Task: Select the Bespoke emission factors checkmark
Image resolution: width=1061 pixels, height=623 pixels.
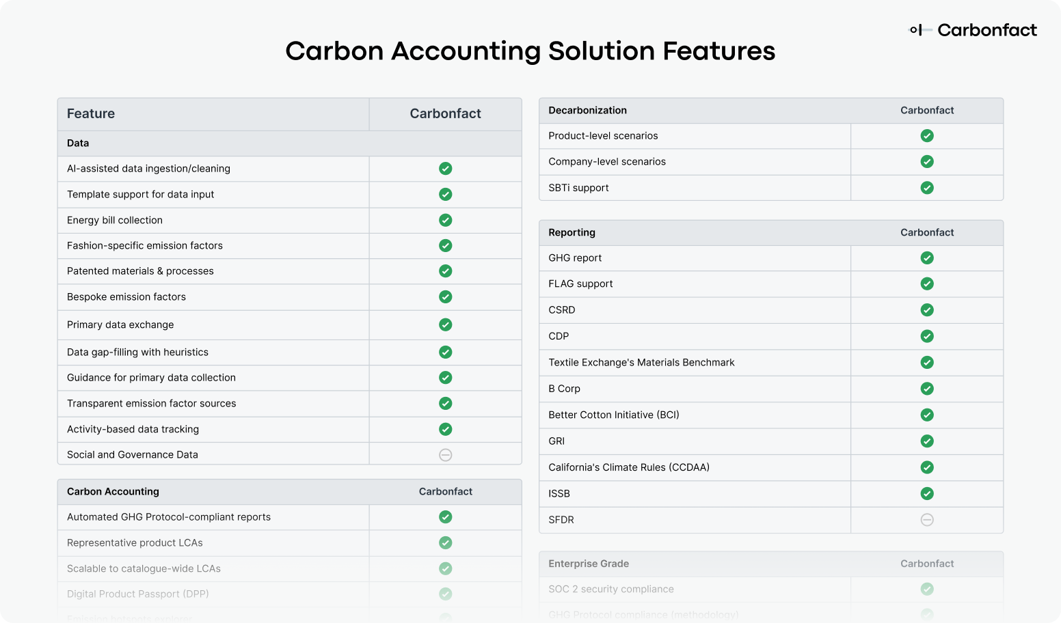Action: click(x=446, y=297)
